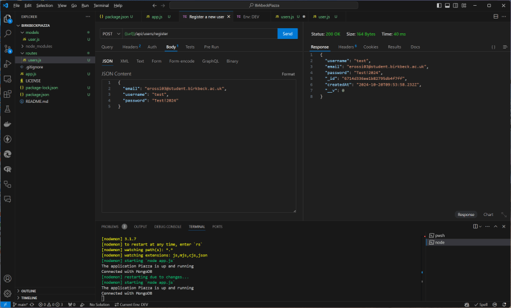Open terminal panel more actions ellipsis

click(487, 226)
